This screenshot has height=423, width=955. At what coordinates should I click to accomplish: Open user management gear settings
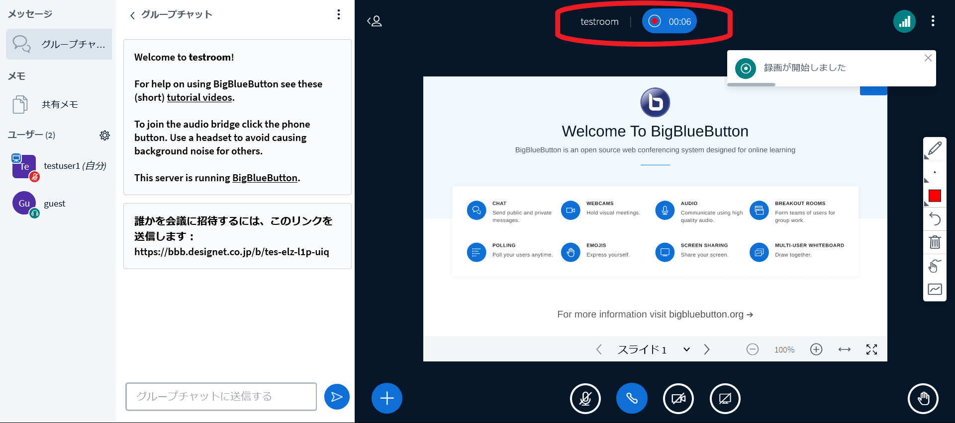pyautogui.click(x=104, y=135)
